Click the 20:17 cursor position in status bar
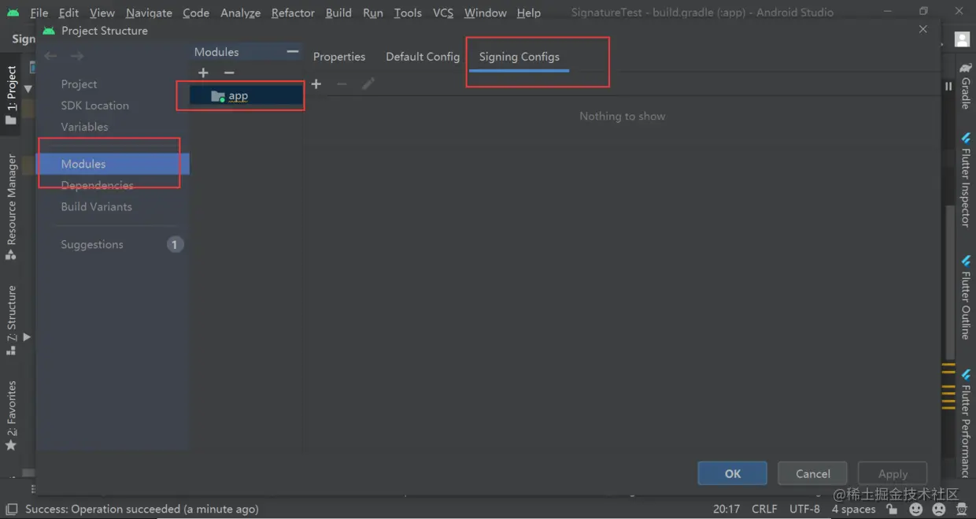The width and height of the screenshot is (976, 519). tap(726, 510)
